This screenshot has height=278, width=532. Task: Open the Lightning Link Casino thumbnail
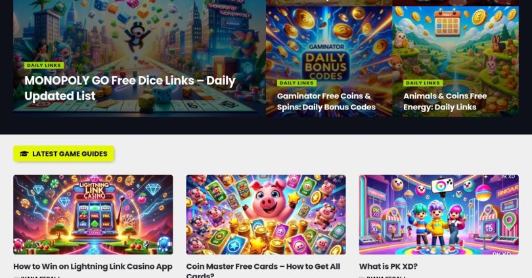(93, 214)
